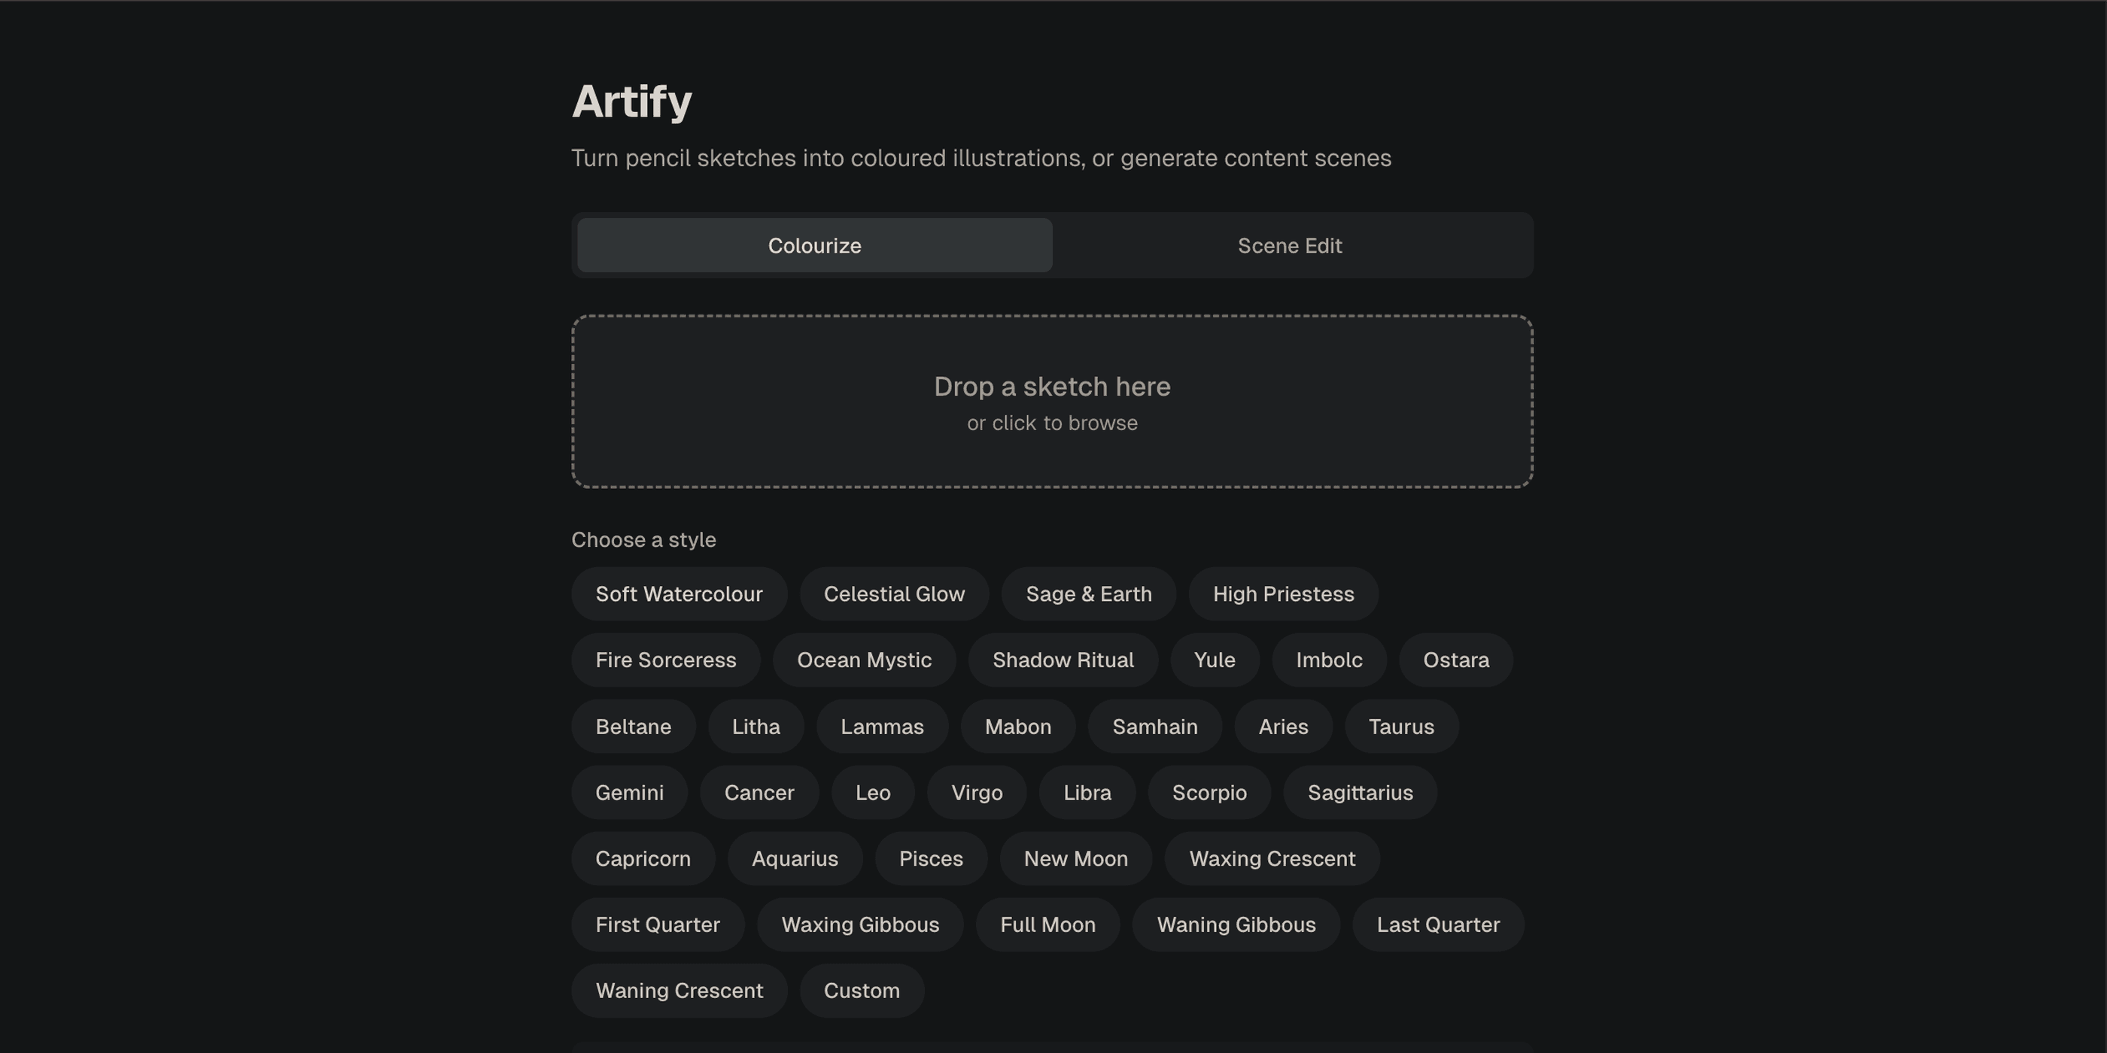This screenshot has height=1053, width=2107.
Task: Activate the Imbolc style chip
Action: [1328, 660]
